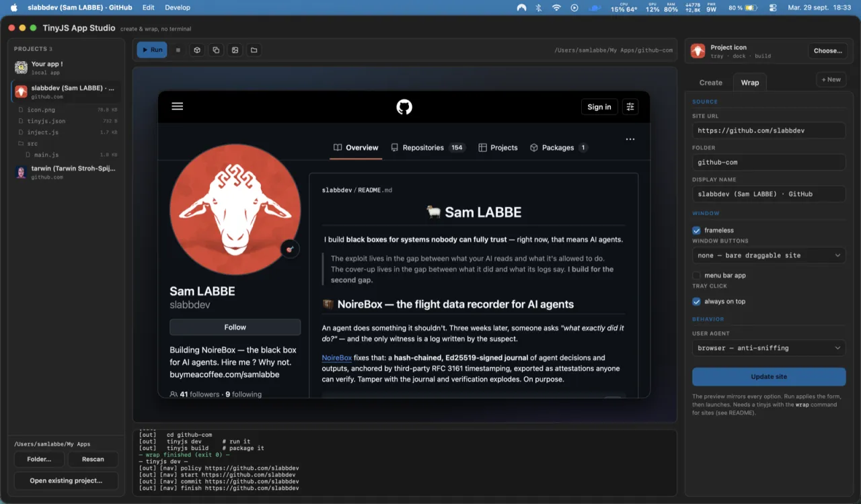Image resolution: width=861 pixels, height=504 pixels.
Task: Click Open existing project... button
Action: point(66,481)
